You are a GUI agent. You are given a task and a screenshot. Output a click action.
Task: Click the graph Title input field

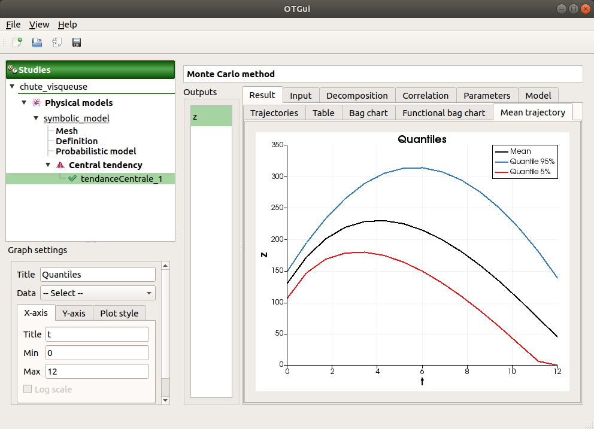98,275
